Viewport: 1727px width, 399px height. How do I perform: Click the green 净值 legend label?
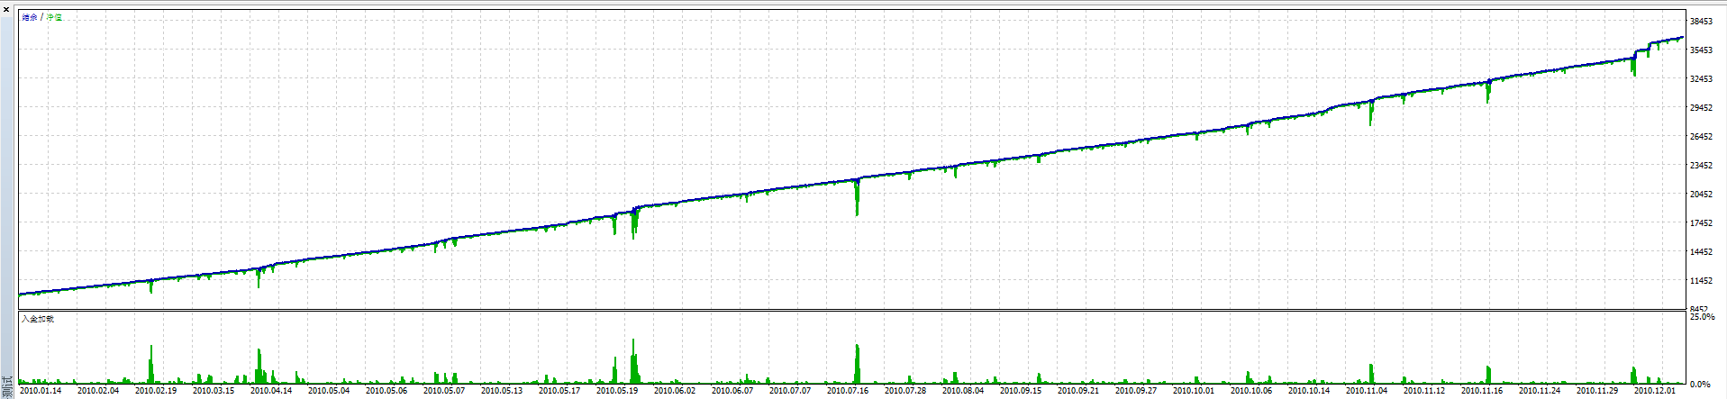[x=55, y=18]
